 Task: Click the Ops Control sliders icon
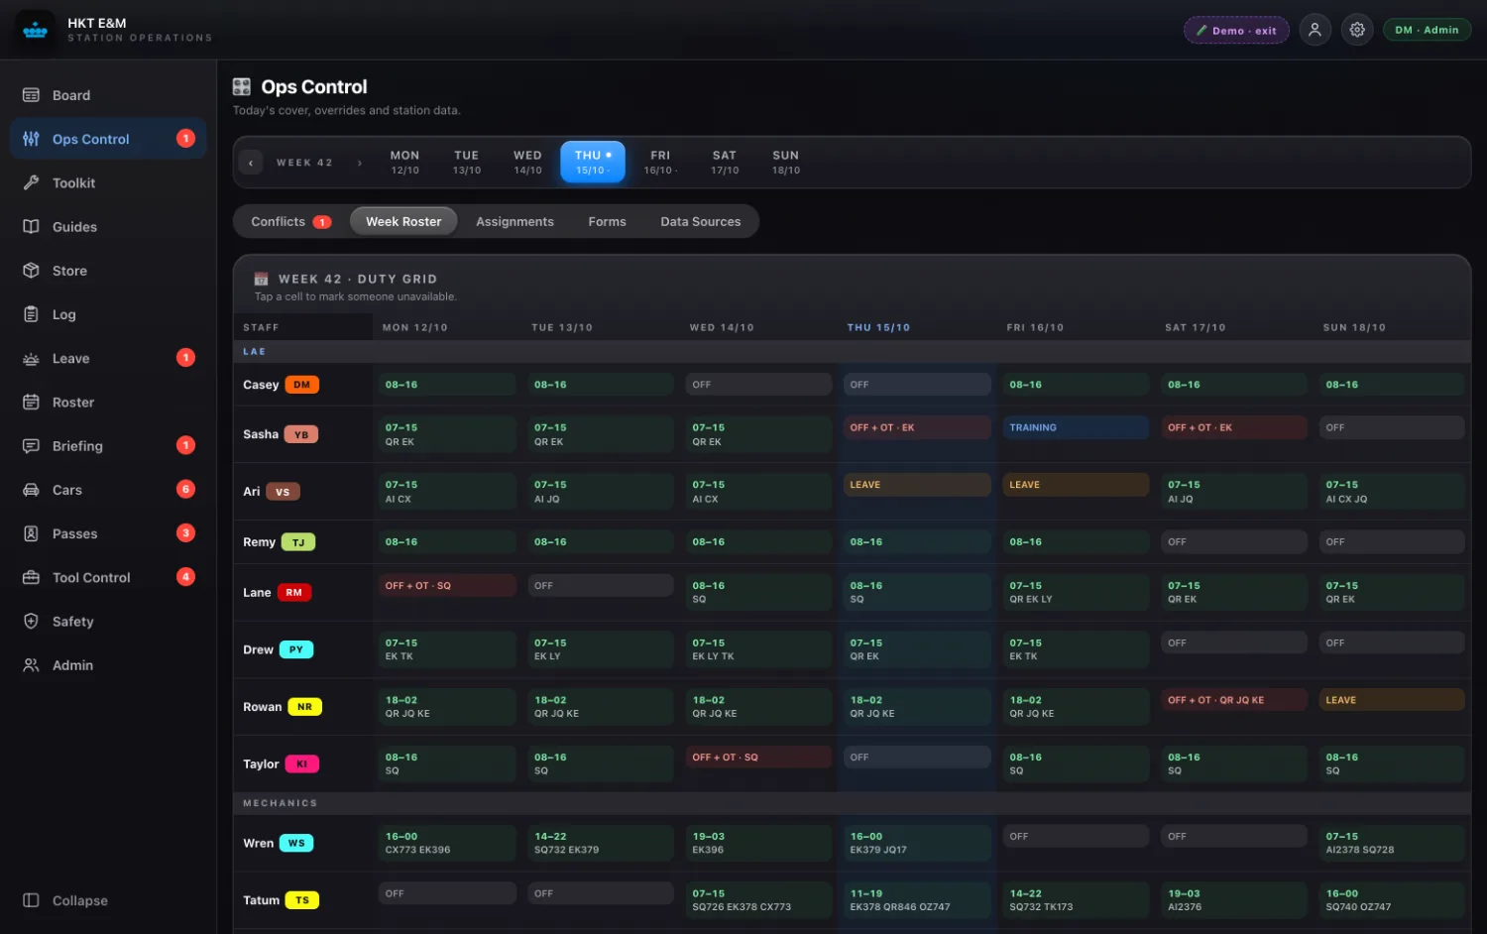[31, 139]
